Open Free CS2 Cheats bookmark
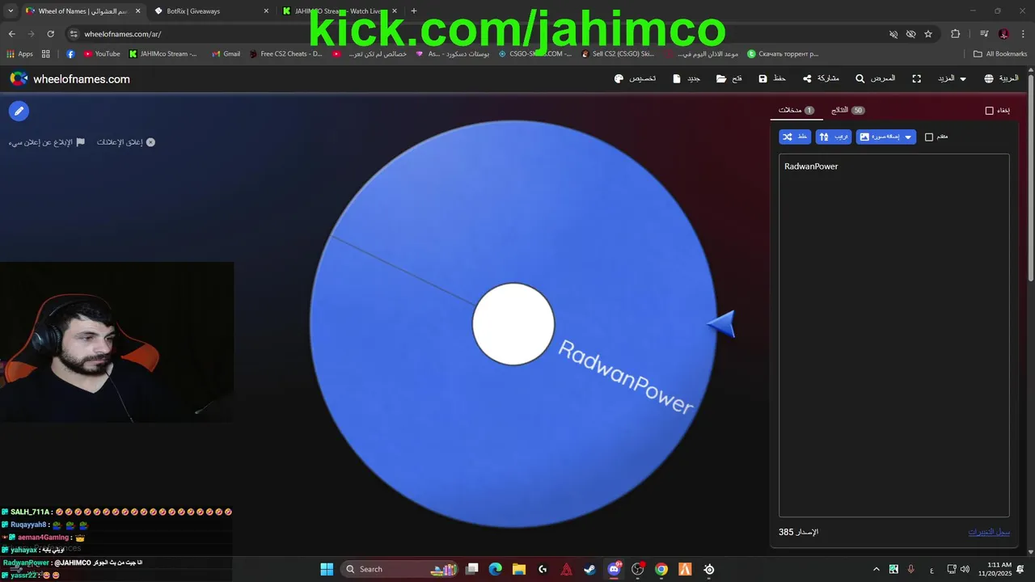This screenshot has height=582, width=1035. point(285,54)
